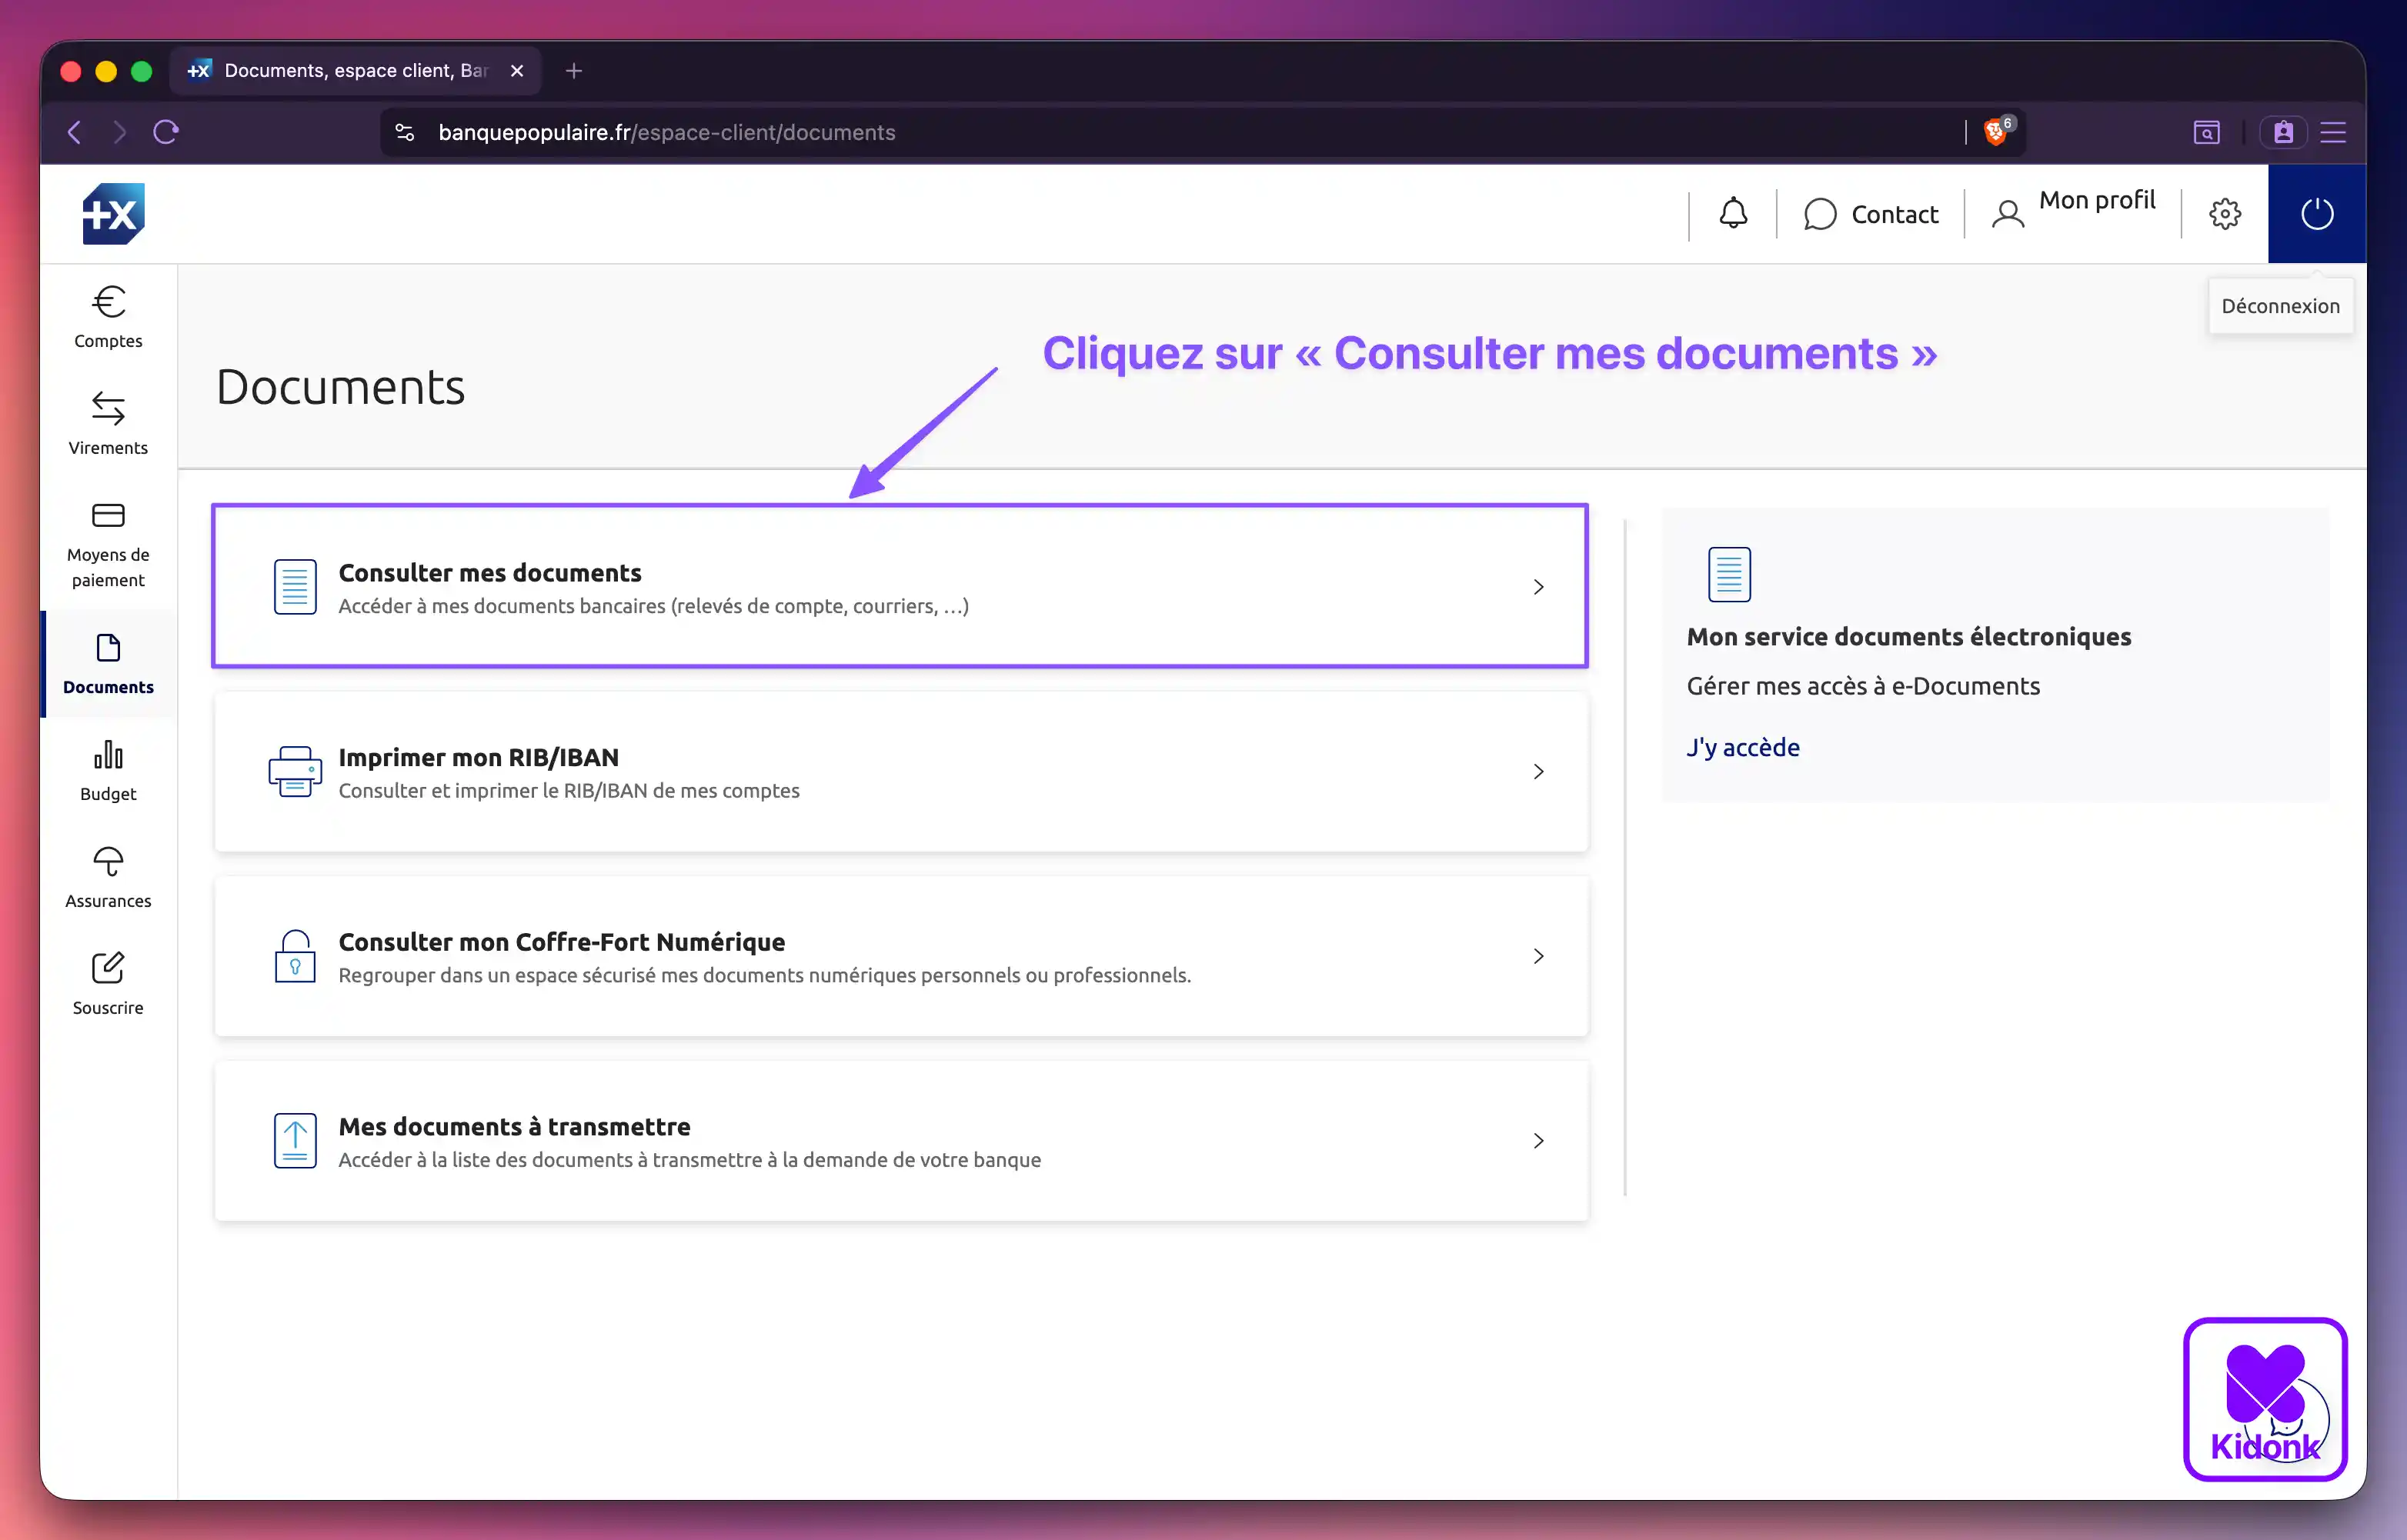The width and height of the screenshot is (2407, 1540).
Task: Open Brave Shields icon
Action: tap(1997, 131)
